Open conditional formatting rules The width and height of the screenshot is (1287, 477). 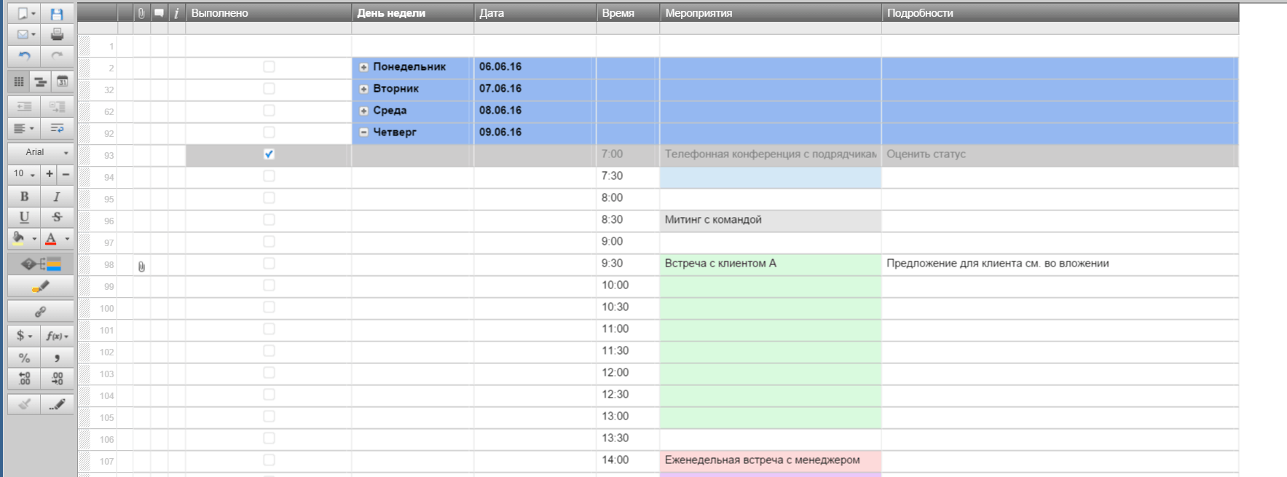[41, 264]
